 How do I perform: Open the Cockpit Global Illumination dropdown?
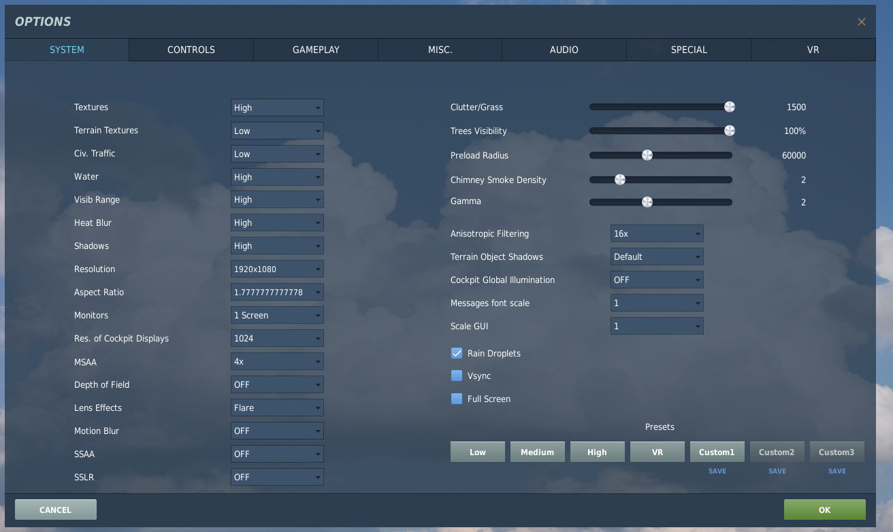pyautogui.click(x=657, y=280)
